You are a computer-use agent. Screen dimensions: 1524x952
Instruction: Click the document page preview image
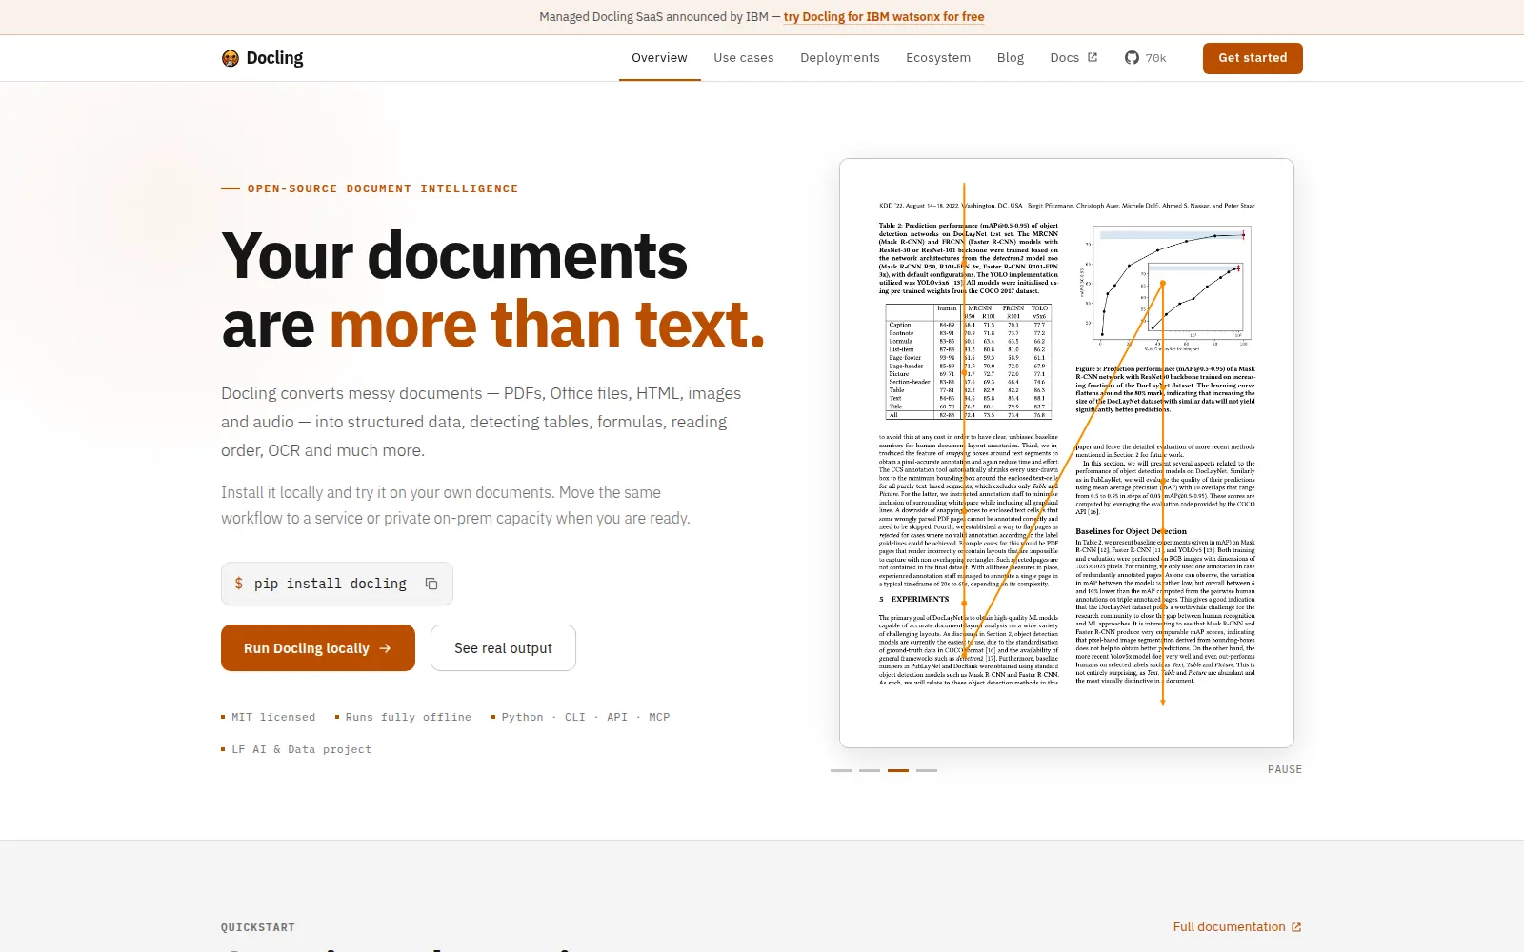pos(1067,453)
